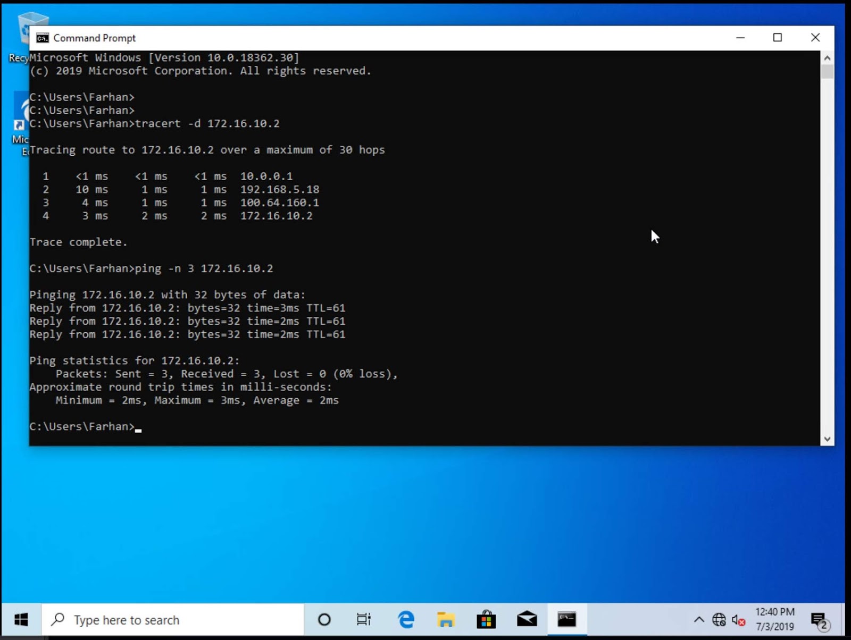Open Action Center notifications icon
This screenshot has width=851, height=640.
point(819,620)
